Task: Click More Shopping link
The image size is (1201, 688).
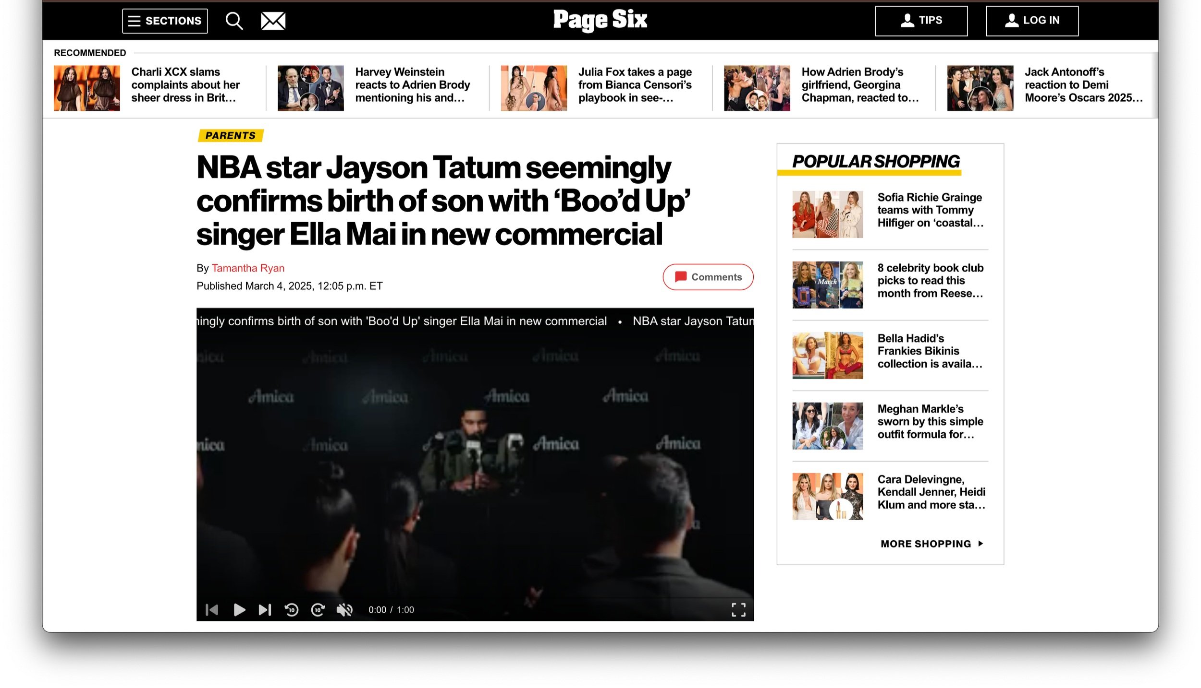Action: 931,544
